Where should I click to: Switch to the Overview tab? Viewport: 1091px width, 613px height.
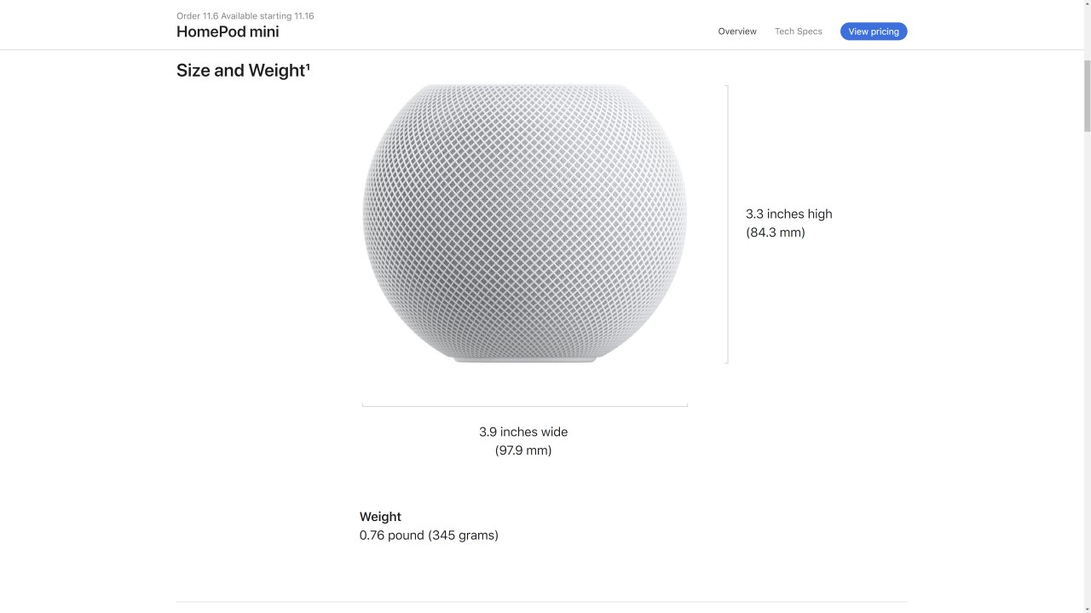pyautogui.click(x=737, y=32)
